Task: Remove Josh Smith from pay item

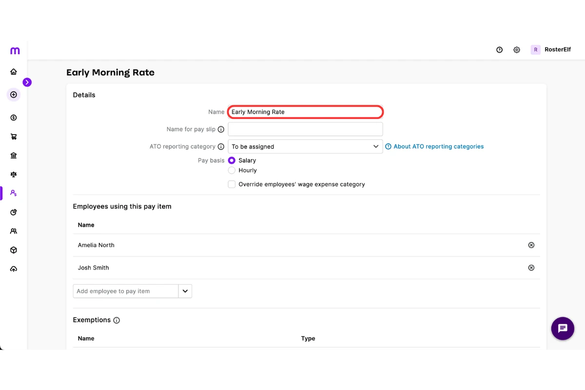Action: coord(531,268)
